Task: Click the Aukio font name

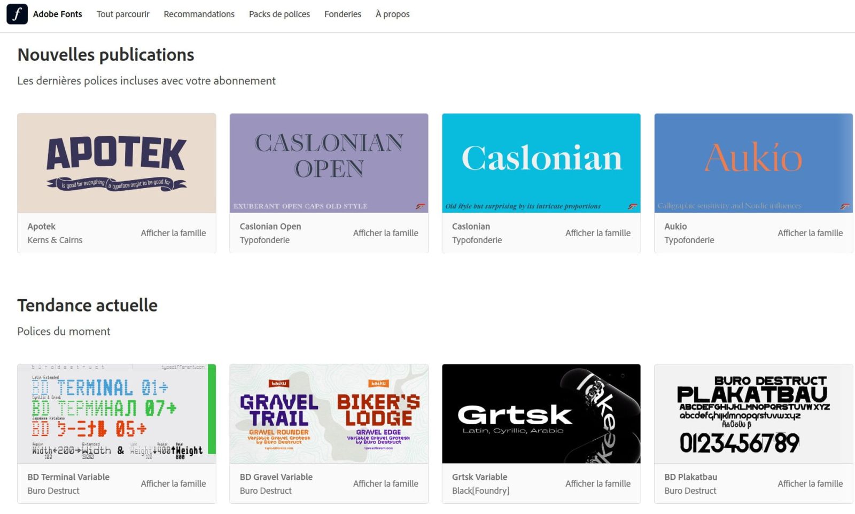Action: click(x=675, y=227)
